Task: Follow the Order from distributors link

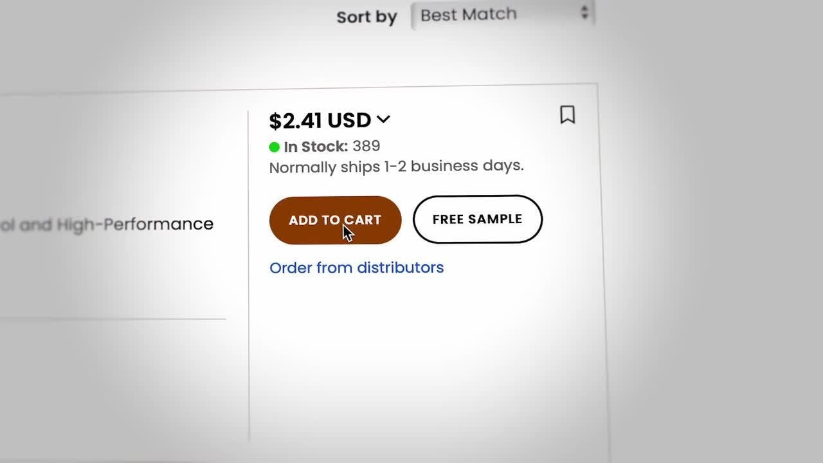Action: [x=356, y=268]
